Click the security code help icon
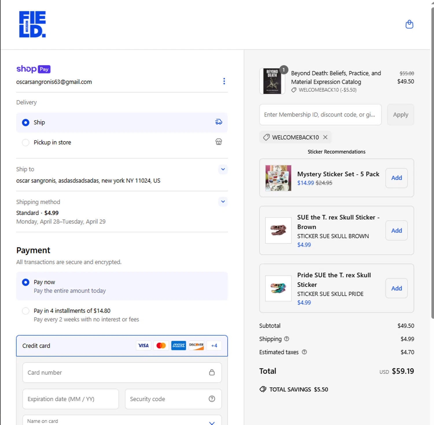Viewport: 434px width, 425px height. 212,399
